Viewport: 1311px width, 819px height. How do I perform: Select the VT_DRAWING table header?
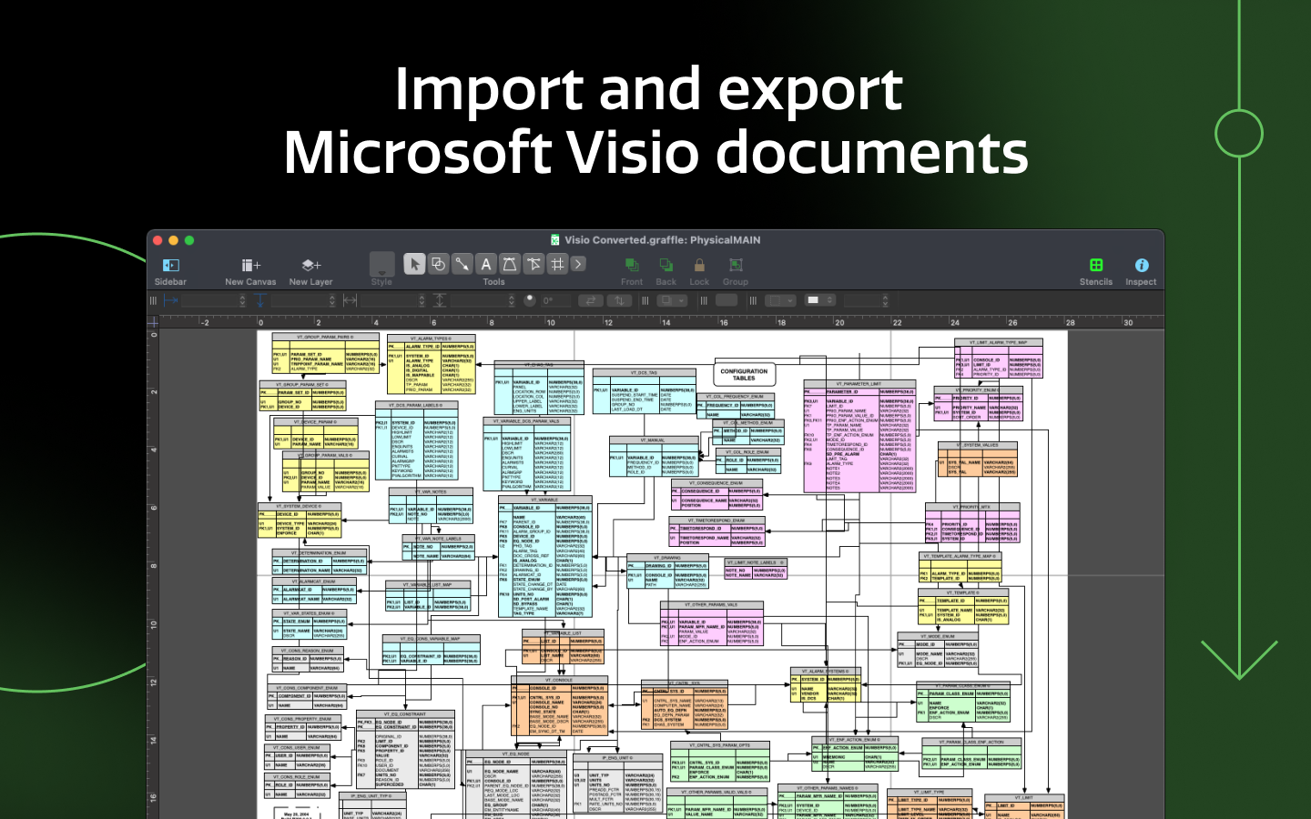click(666, 558)
